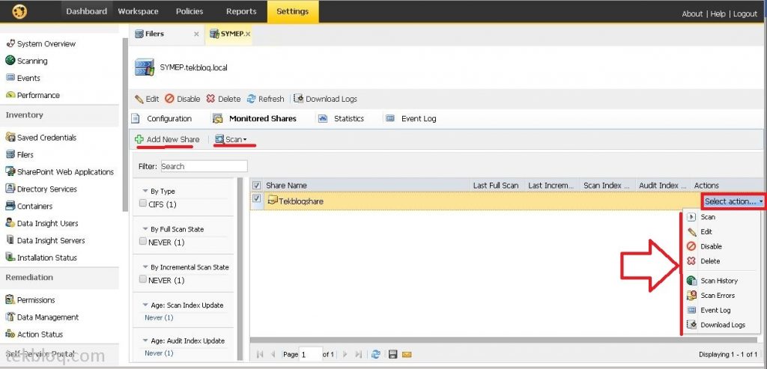
Task: Click the Delete red cross toolbar icon
Action: pos(210,99)
